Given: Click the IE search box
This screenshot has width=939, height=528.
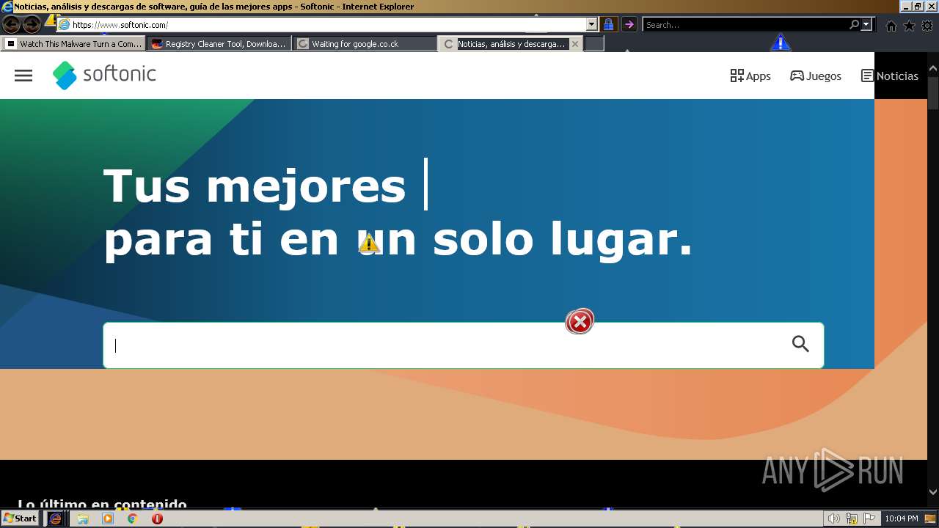Looking at the screenshot, I should pos(745,24).
